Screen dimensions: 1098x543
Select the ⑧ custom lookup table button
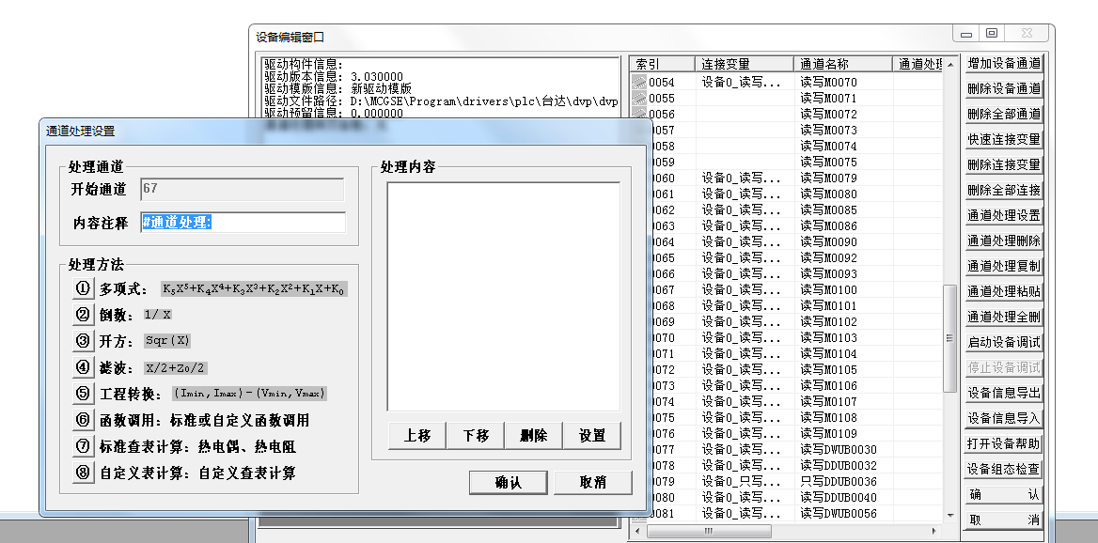click(x=84, y=473)
